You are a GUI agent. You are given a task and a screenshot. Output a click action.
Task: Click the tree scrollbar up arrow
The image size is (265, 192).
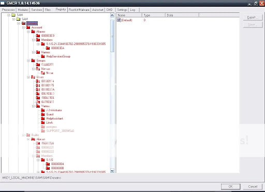click(x=112, y=15)
